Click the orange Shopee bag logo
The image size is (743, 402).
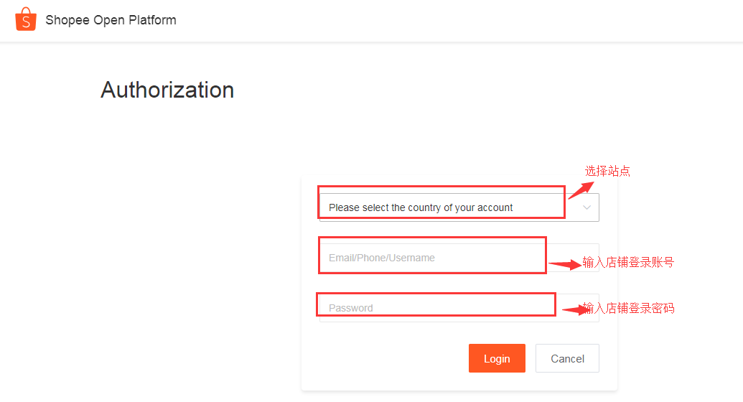pos(26,19)
